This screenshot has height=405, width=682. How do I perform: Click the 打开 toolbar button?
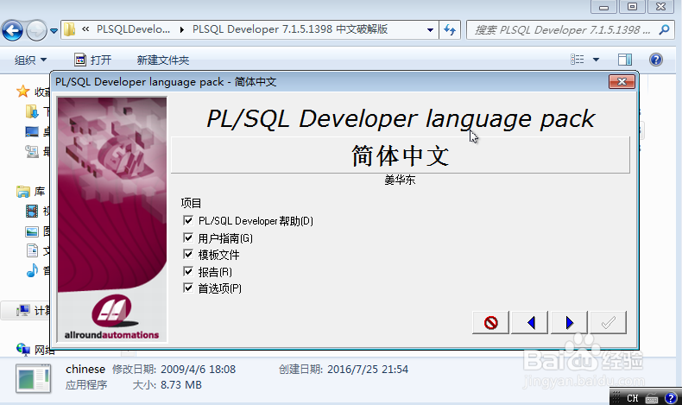(93, 60)
